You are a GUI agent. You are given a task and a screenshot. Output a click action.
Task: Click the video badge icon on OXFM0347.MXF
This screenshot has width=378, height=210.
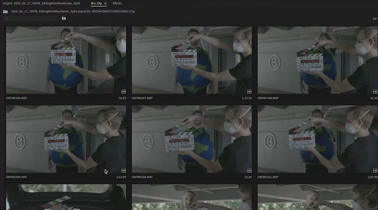(249, 92)
